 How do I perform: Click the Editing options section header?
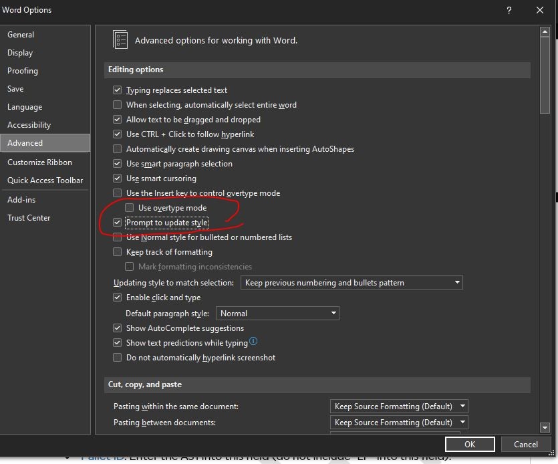[317, 70]
